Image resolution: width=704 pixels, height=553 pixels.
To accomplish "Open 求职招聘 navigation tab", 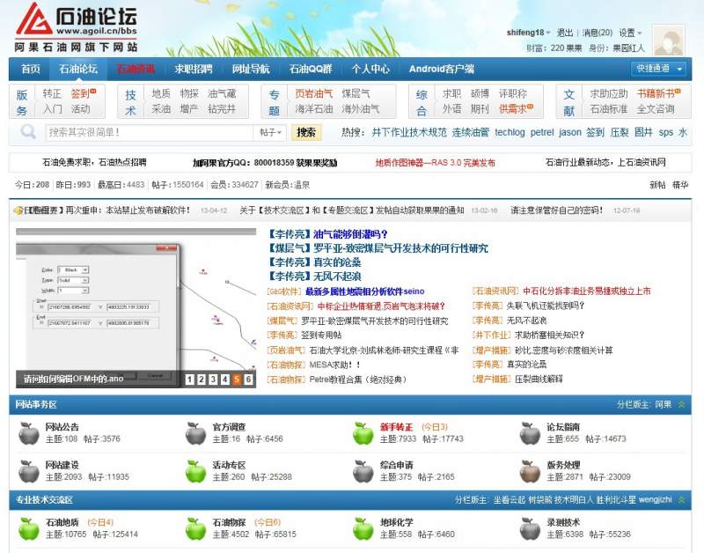I will [x=194, y=69].
